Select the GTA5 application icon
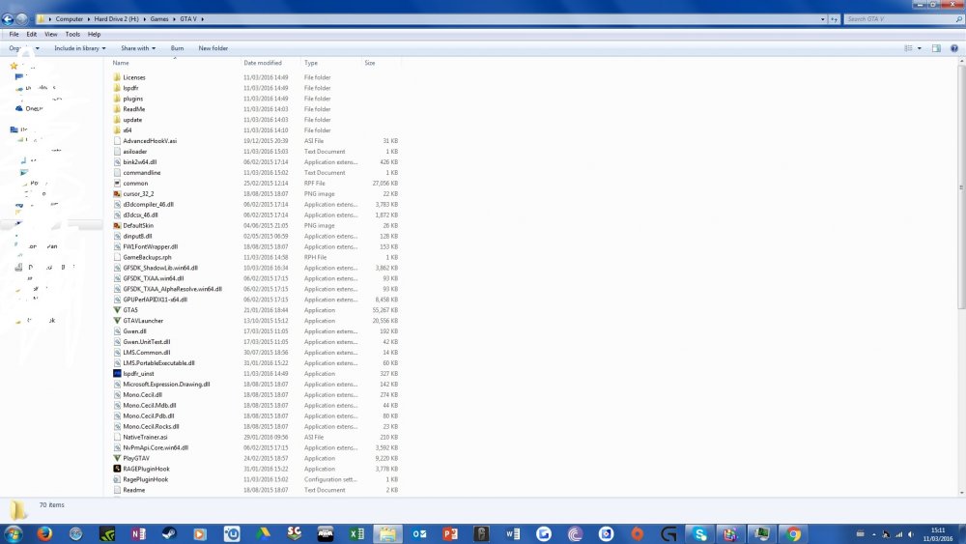Viewport: 966px width, 544px height. point(117,310)
